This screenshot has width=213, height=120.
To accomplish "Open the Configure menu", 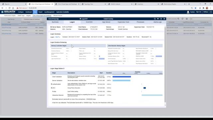I will pos(21,12).
